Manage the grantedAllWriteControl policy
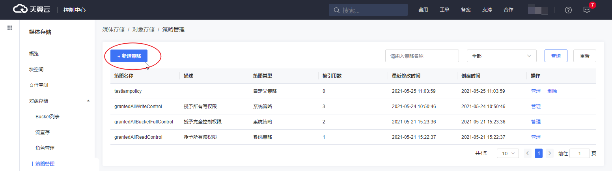The height and width of the screenshot is (171, 612). point(535,106)
